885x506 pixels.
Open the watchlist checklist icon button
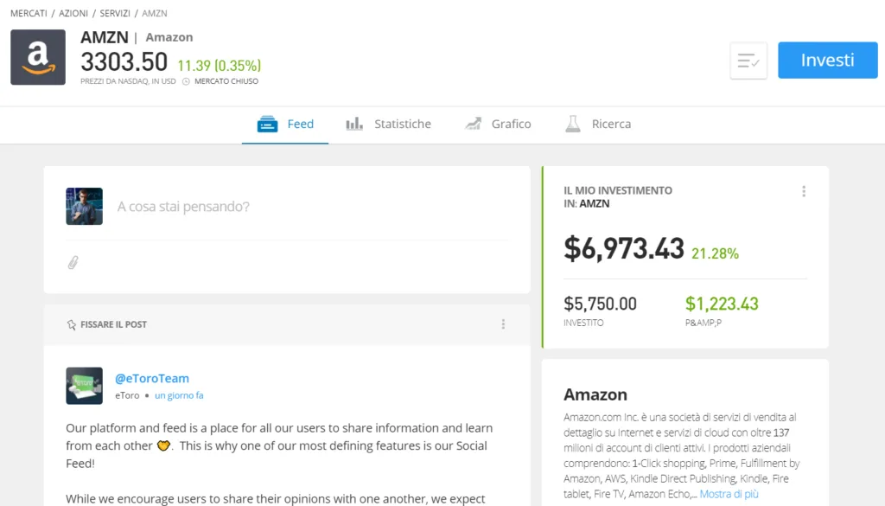pyautogui.click(x=748, y=61)
